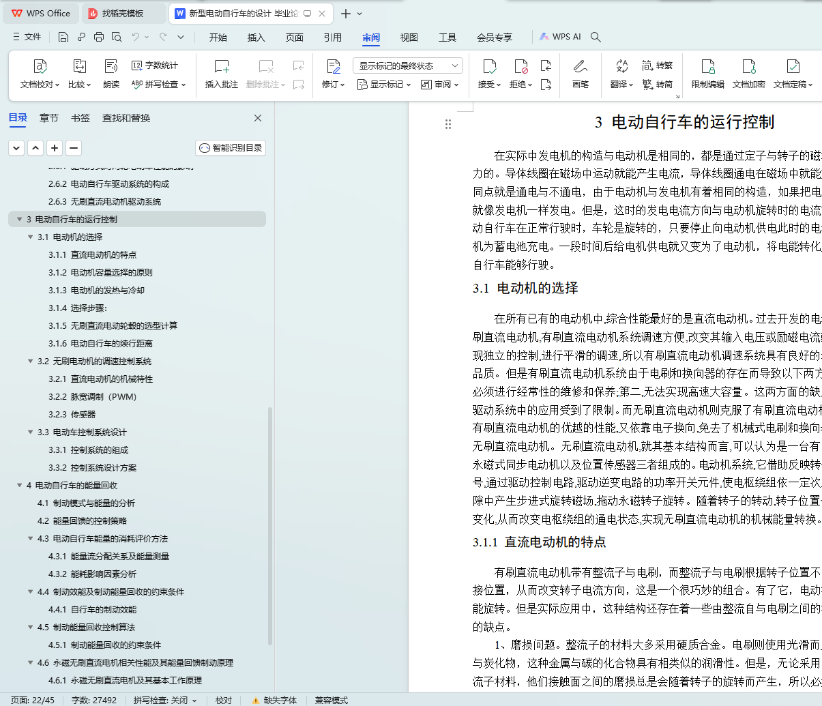Click the Undo arrow icon
Viewport: 822px width, 706px height.
tap(136, 37)
